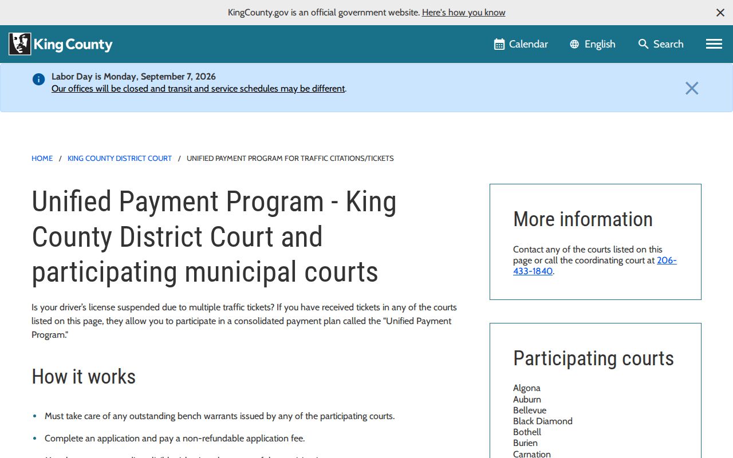This screenshot has width=733, height=458.
Task: Click the King County logo
Action: [x=61, y=44]
